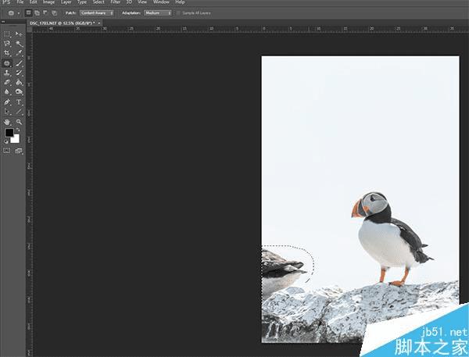The width and height of the screenshot is (469, 357).
Task: Select the Rectangular Marquee tool
Action: [x=7, y=34]
